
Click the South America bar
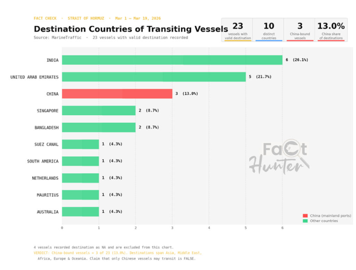pos(80,161)
